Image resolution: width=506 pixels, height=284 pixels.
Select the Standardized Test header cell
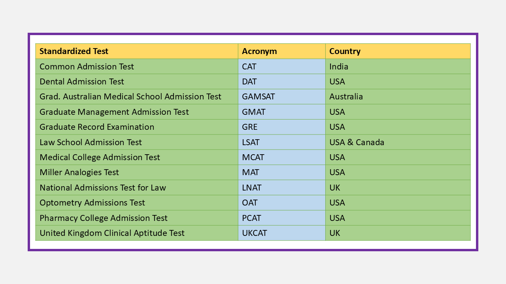point(137,51)
